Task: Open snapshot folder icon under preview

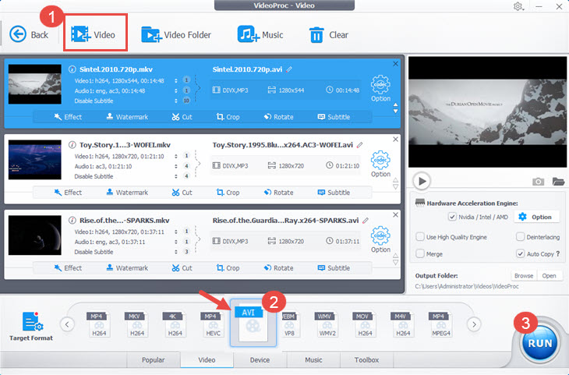Action: (x=558, y=181)
